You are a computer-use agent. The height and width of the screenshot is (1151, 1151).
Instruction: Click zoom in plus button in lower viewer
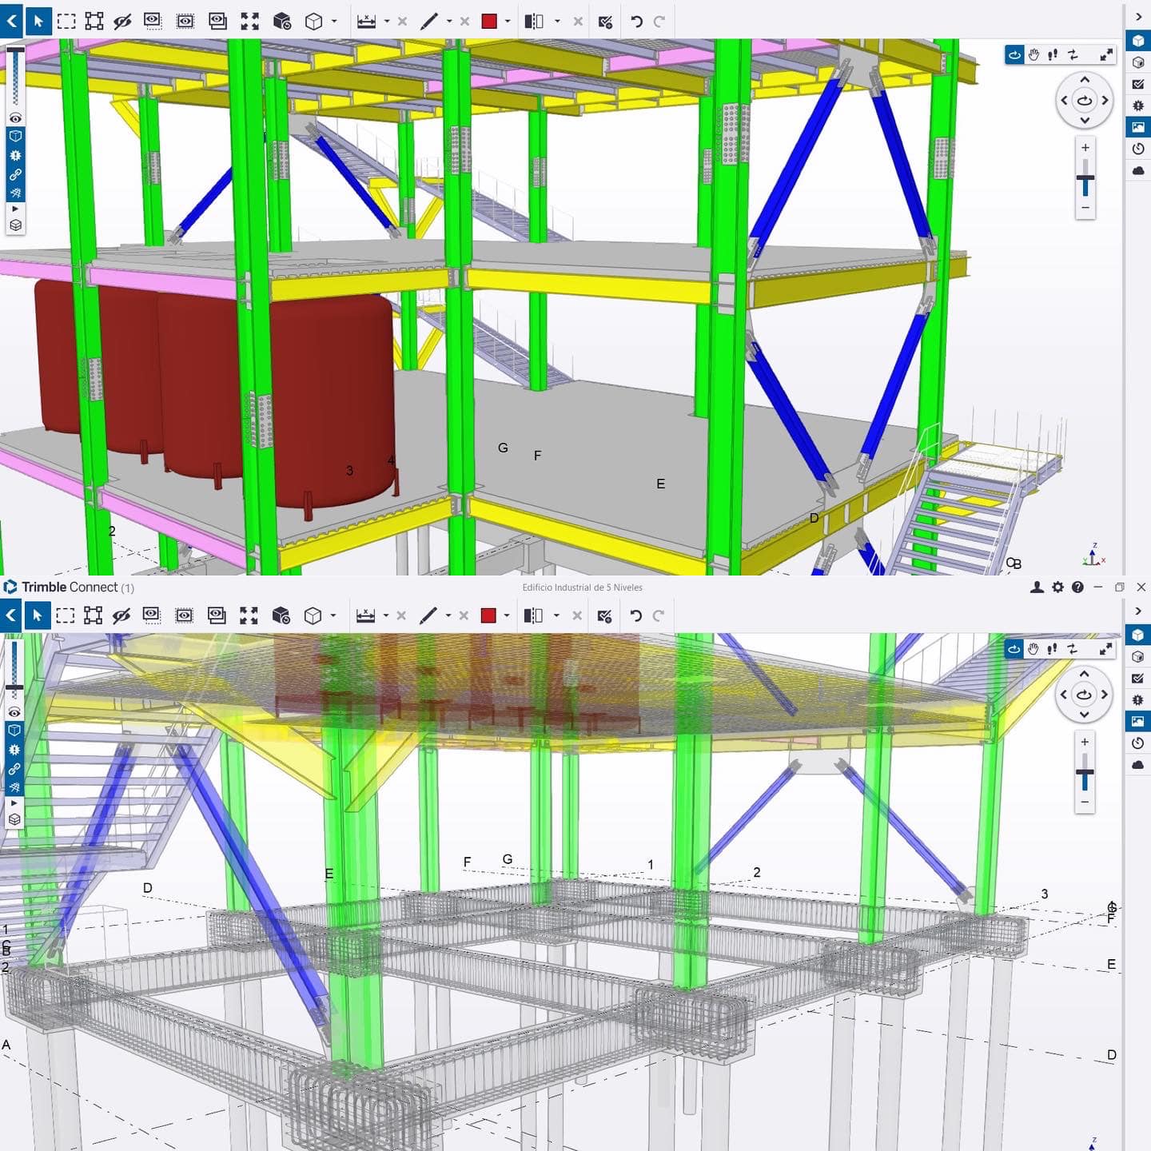(x=1085, y=742)
